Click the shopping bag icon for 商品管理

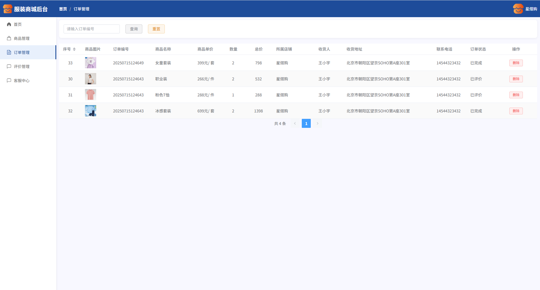tap(9, 38)
